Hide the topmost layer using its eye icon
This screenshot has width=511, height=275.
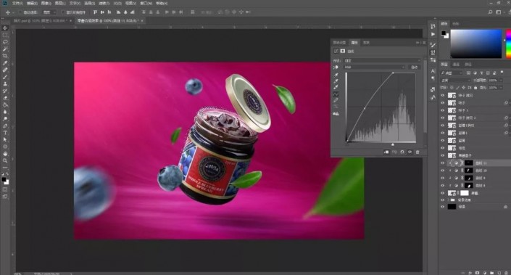[443, 95]
